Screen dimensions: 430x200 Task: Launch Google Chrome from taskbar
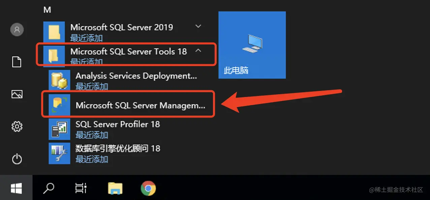point(148,188)
